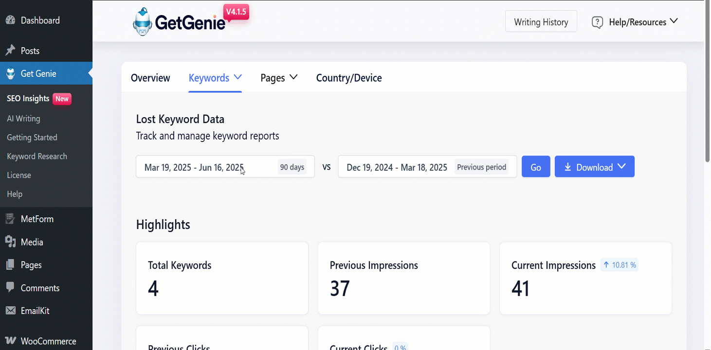
Task: Open Help submenu item
Action: click(x=15, y=194)
